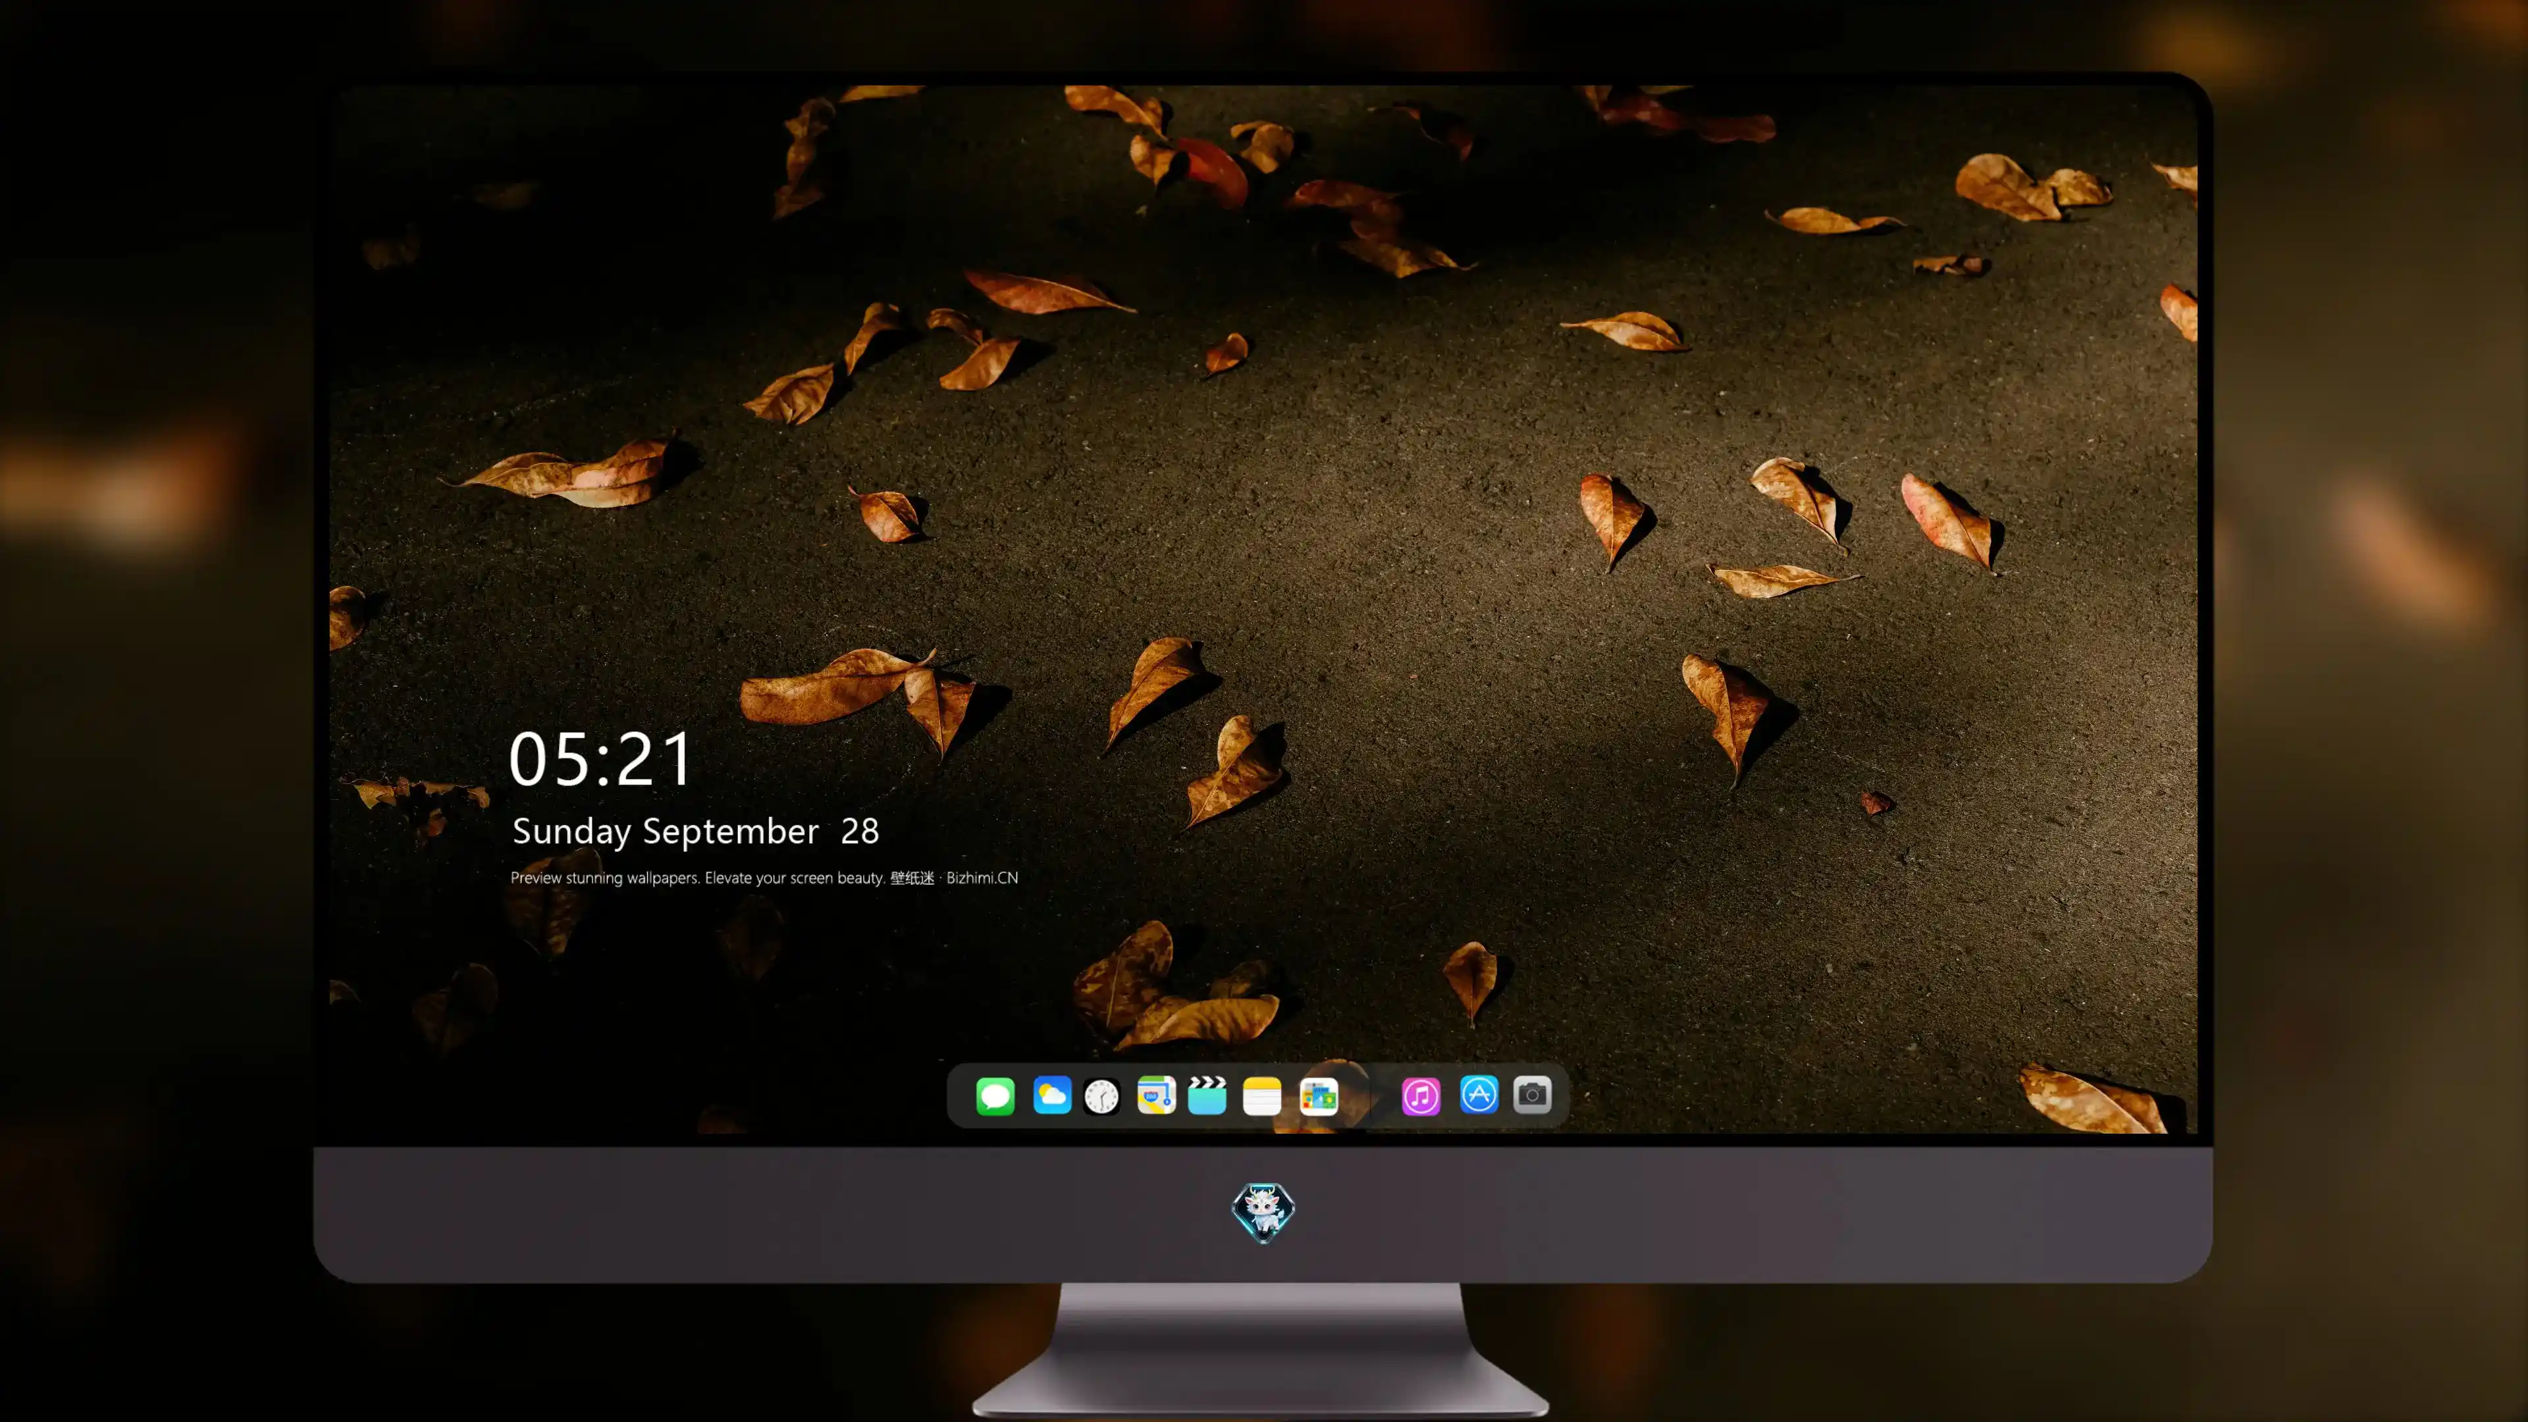The height and width of the screenshot is (1422, 2528).
Task: Open the green Messages app in the dock
Action: coord(995,1095)
